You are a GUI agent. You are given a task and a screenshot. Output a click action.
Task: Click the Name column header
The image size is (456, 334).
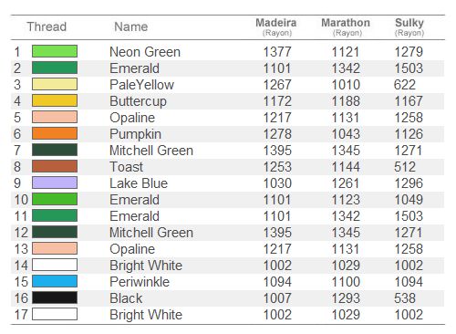[131, 26]
